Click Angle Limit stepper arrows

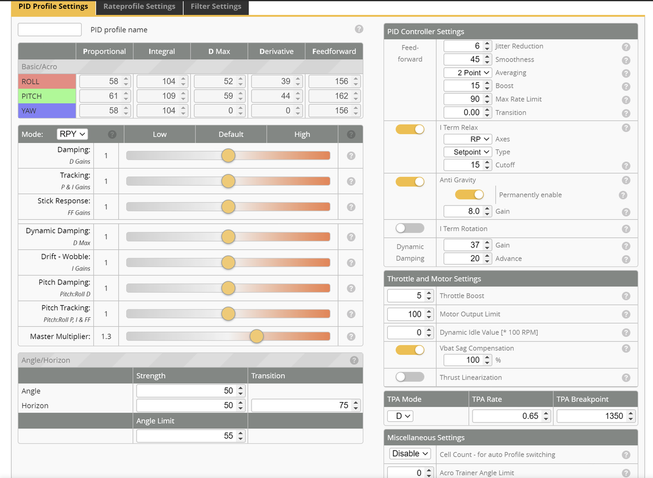pyautogui.click(x=240, y=436)
